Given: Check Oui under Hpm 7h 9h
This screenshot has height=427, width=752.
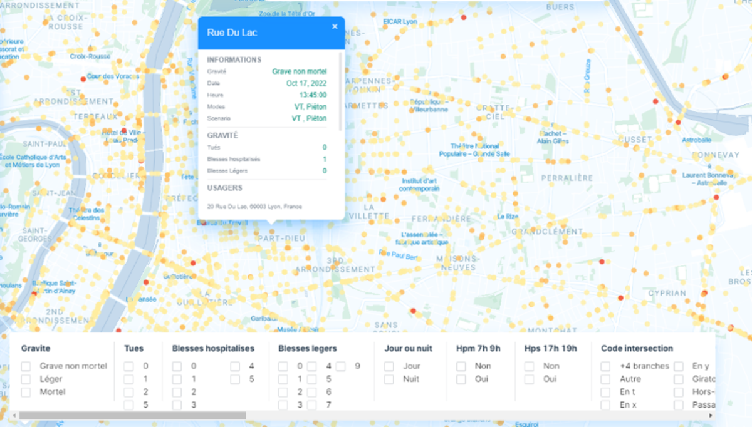Looking at the screenshot, I should tap(461, 379).
